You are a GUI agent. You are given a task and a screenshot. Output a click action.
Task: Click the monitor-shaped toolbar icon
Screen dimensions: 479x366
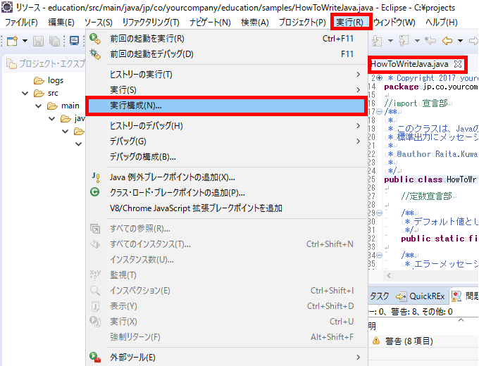pyautogui.click(x=75, y=42)
